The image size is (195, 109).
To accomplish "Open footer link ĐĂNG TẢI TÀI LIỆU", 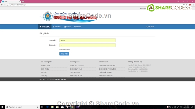I will click(x=77, y=66).
